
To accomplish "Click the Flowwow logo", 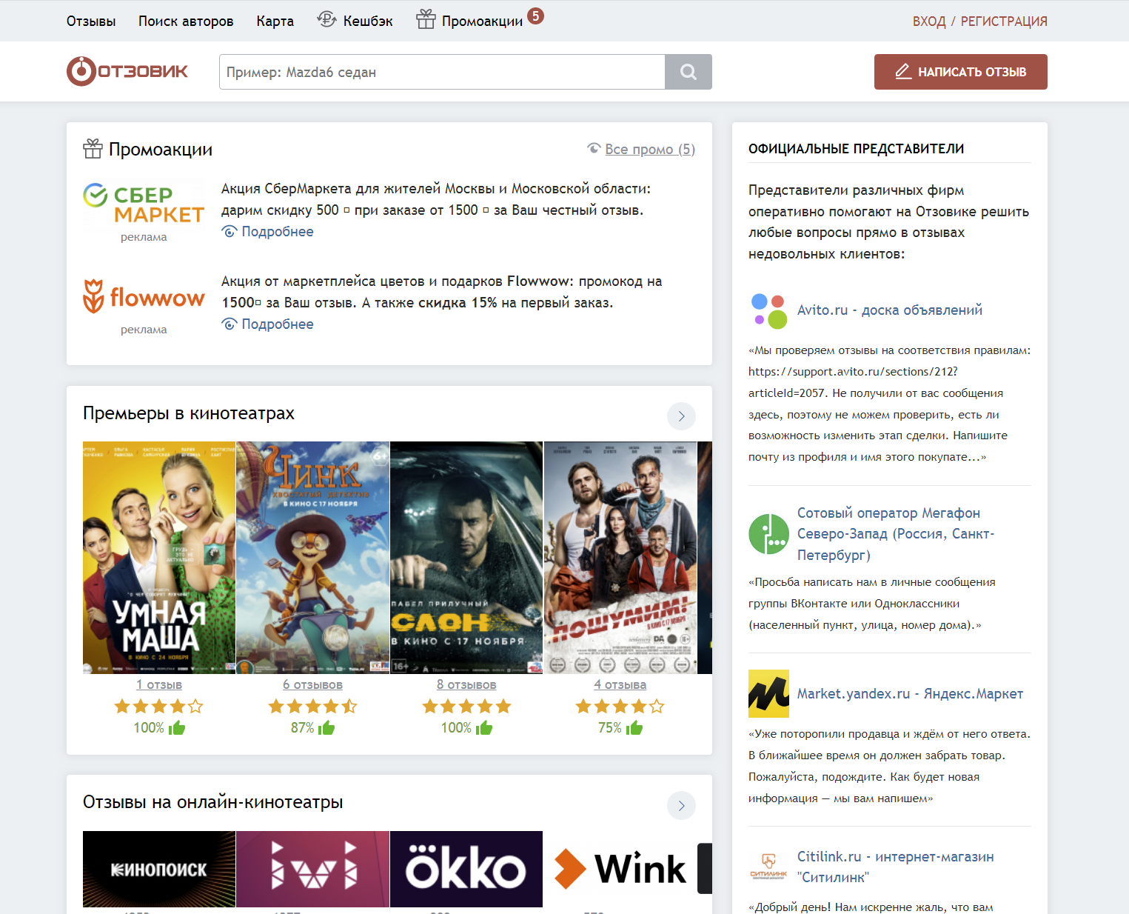I will (x=144, y=296).
